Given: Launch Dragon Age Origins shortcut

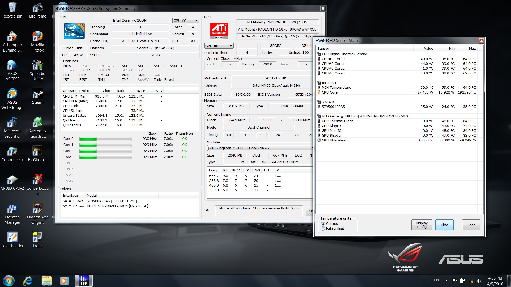Looking at the screenshot, I should coord(38,214).
